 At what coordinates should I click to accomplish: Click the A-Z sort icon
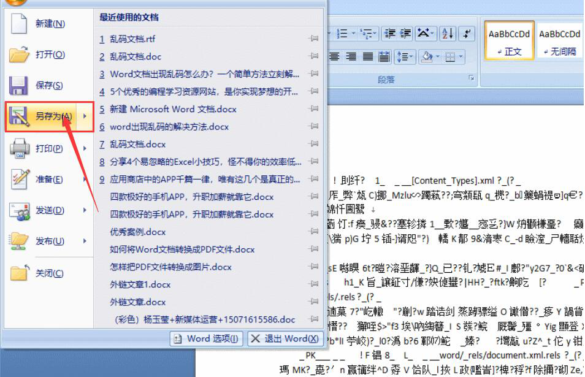pyautogui.click(x=448, y=34)
